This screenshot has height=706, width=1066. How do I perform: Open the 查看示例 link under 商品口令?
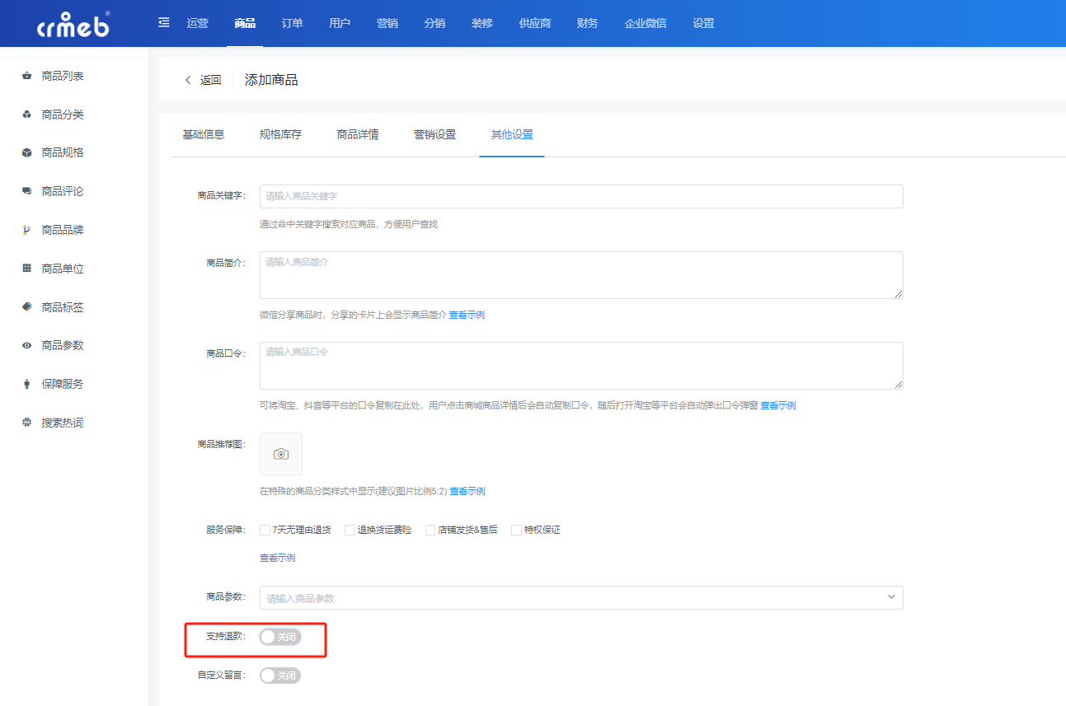(777, 405)
